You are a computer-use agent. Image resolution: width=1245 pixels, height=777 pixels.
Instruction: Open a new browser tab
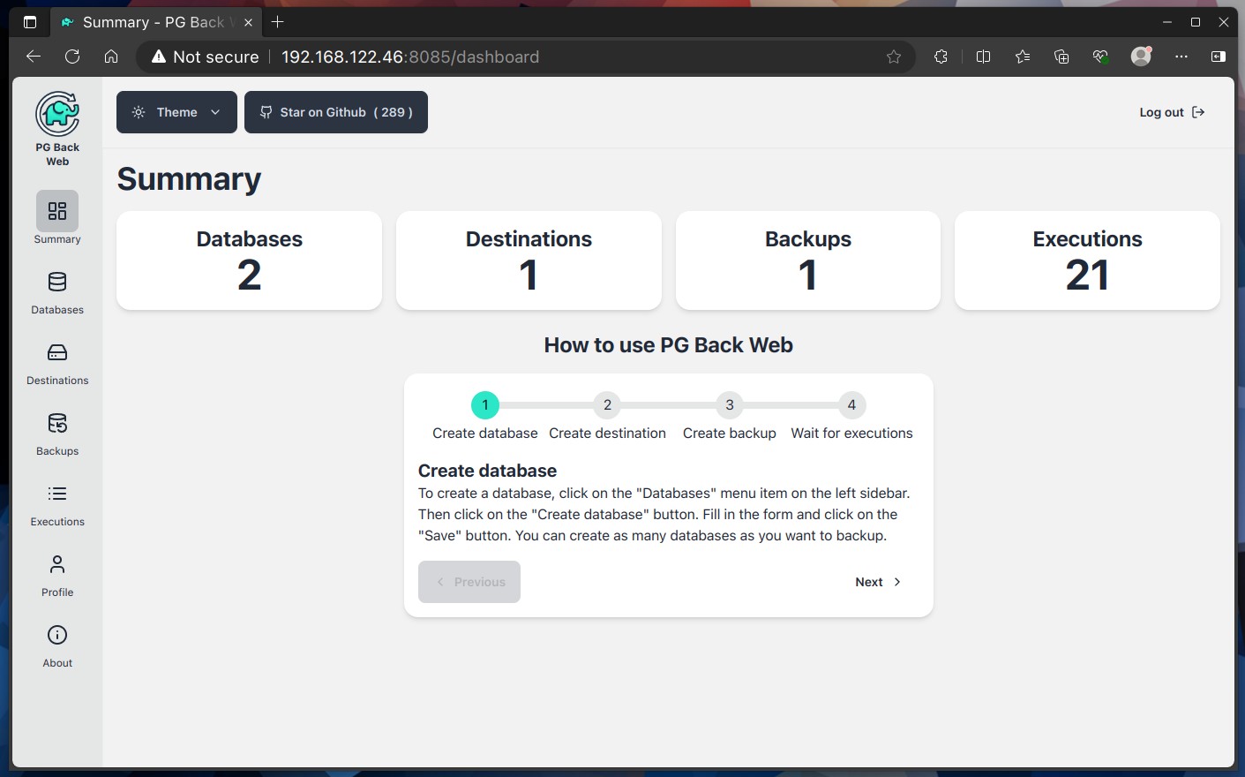point(277,22)
